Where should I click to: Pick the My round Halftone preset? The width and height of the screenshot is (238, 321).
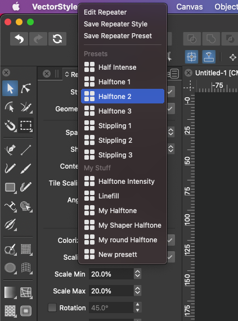pyautogui.click(x=123, y=239)
